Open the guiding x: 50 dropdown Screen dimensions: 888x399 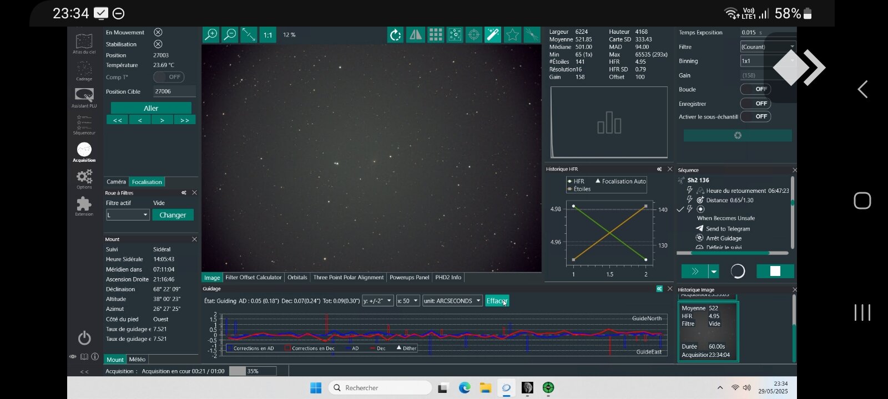(x=408, y=301)
